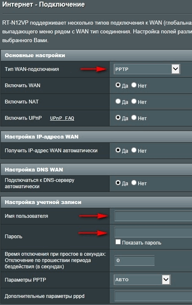Click the additional pppd parameters field
The height and width of the screenshot is (305, 192).
[153, 296]
